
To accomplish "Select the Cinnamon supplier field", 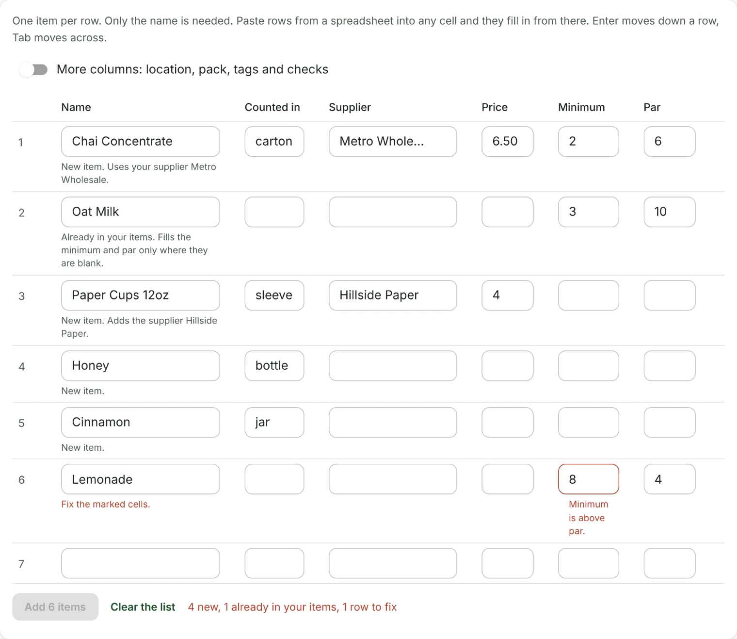I will pos(393,423).
